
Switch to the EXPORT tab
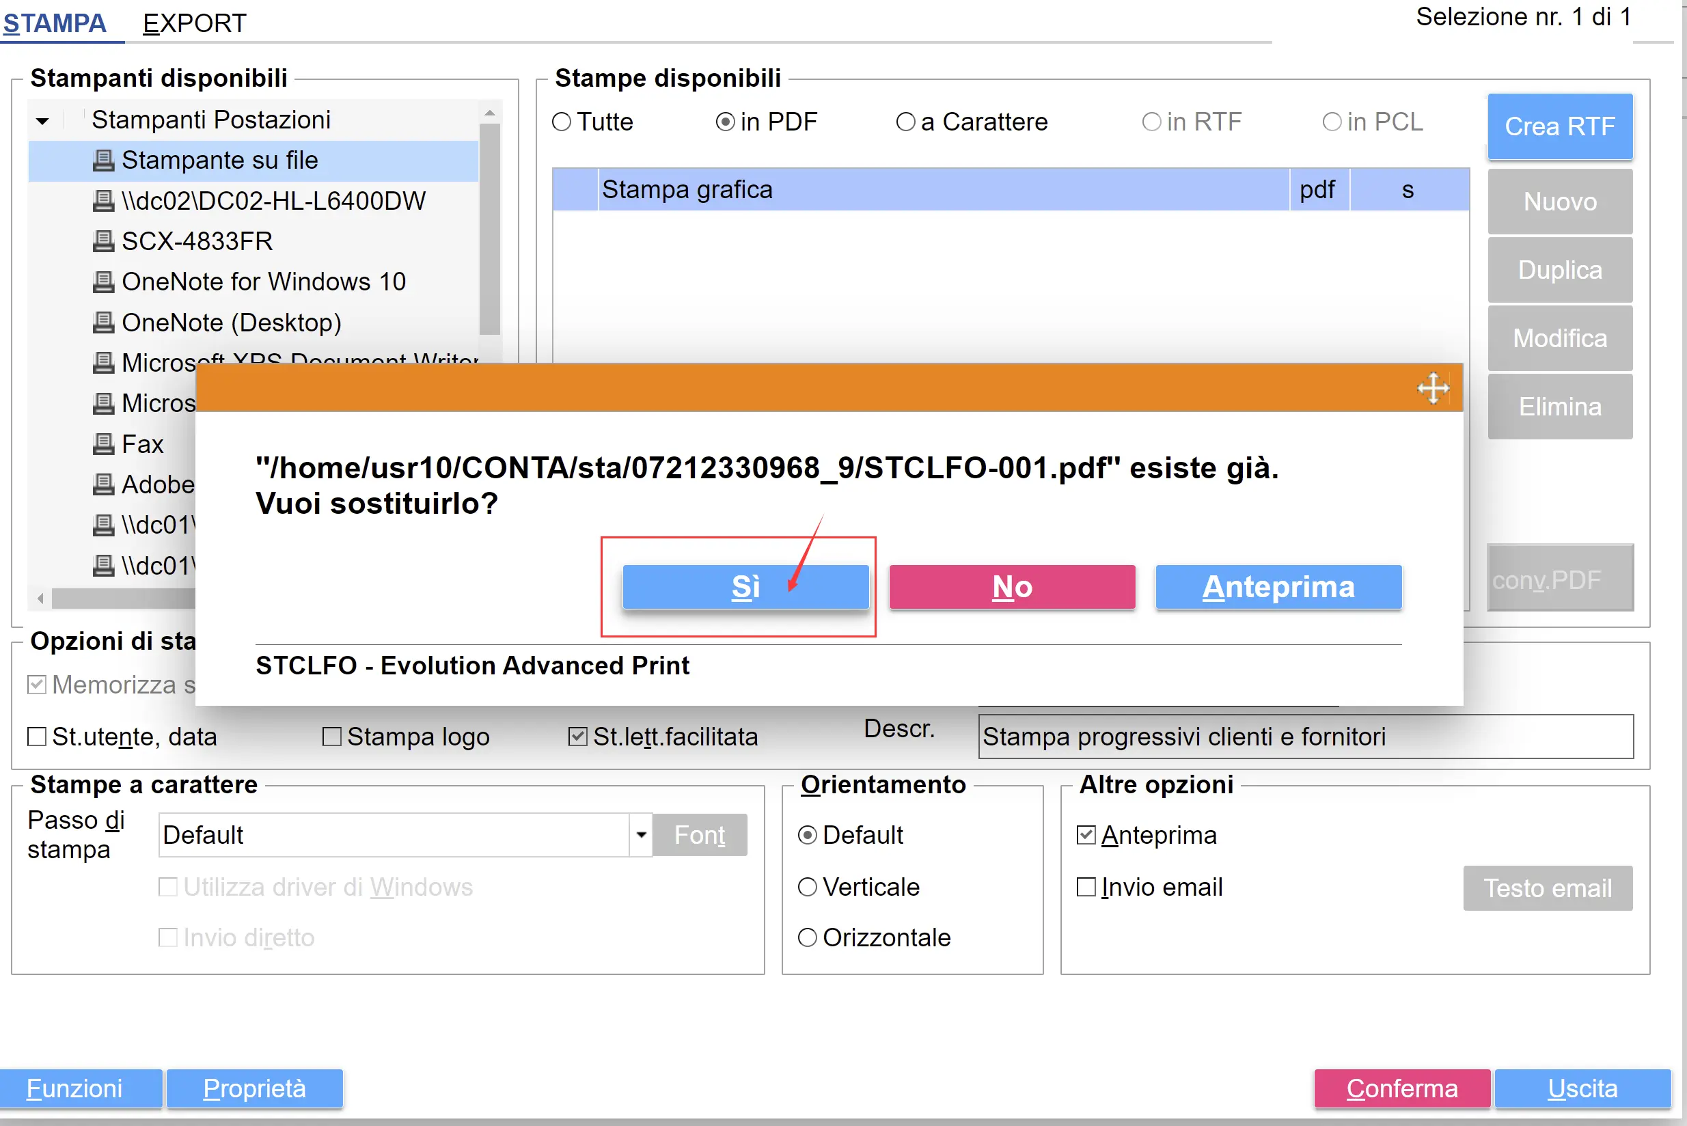point(194,23)
